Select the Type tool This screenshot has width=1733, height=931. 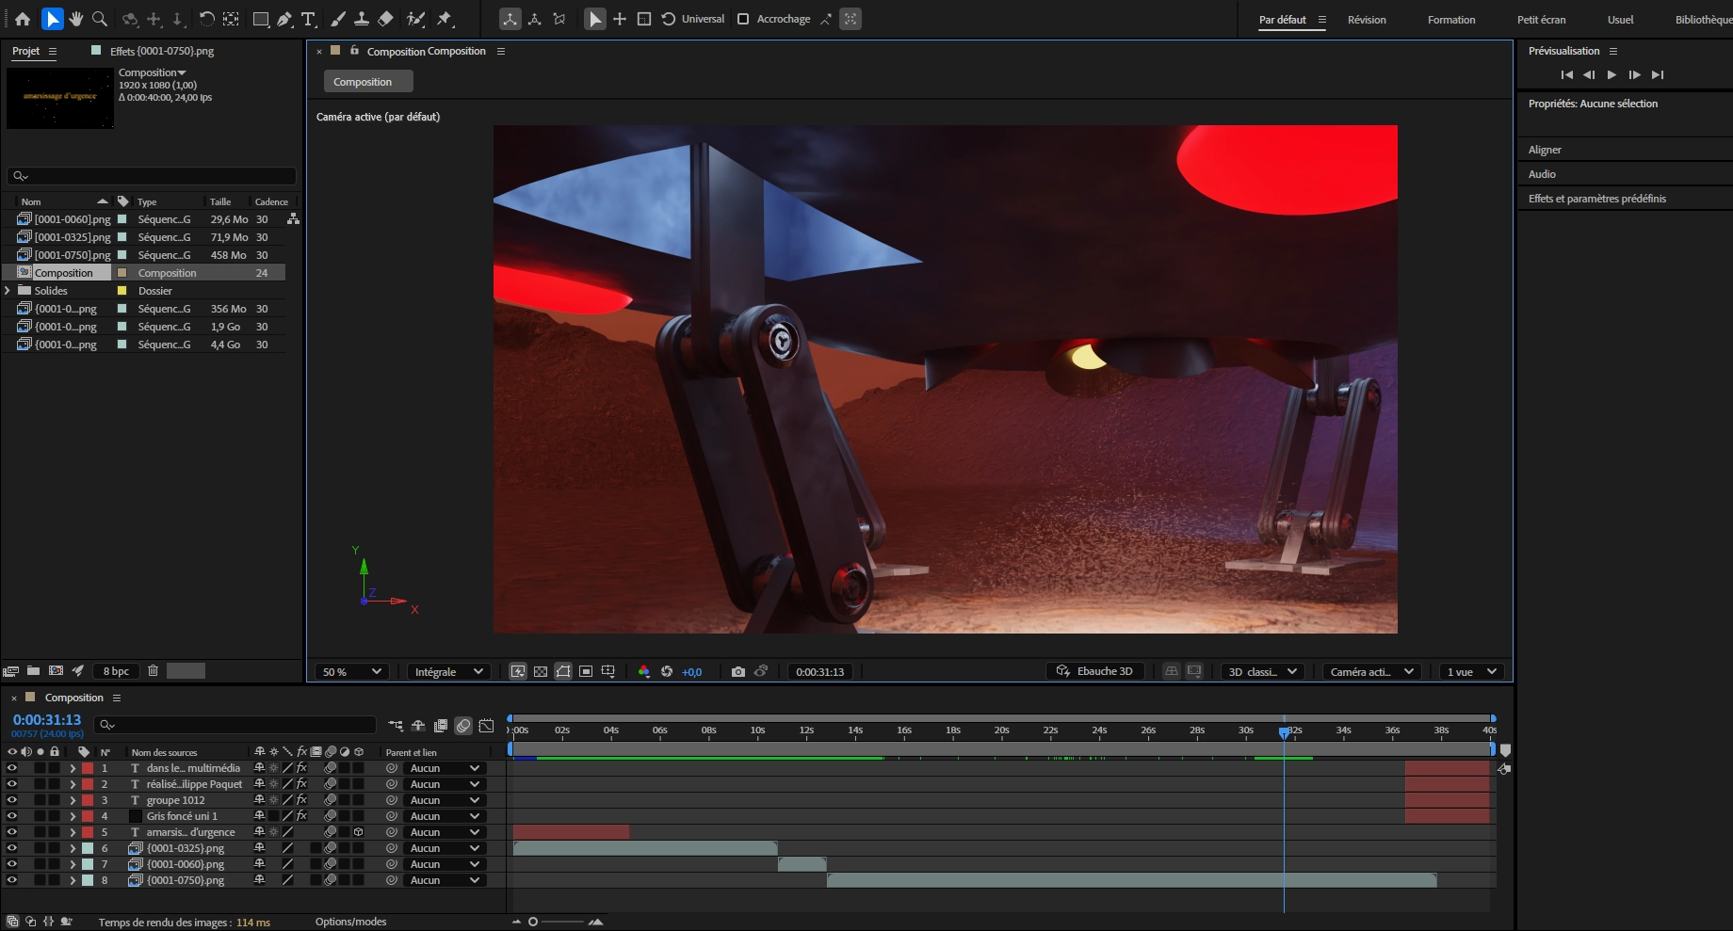click(308, 19)
